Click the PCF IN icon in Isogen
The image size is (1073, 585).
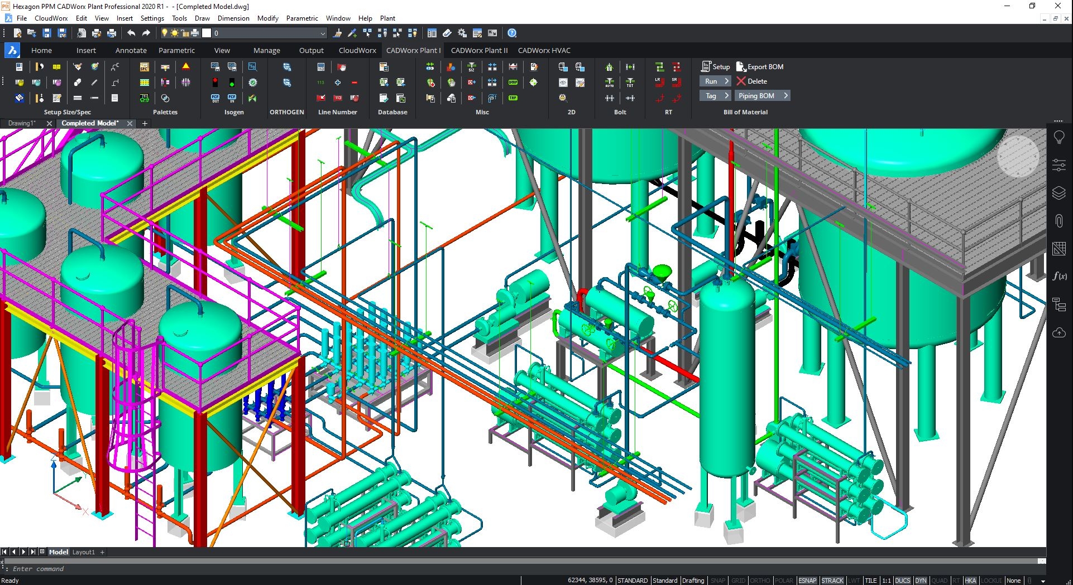232,98
